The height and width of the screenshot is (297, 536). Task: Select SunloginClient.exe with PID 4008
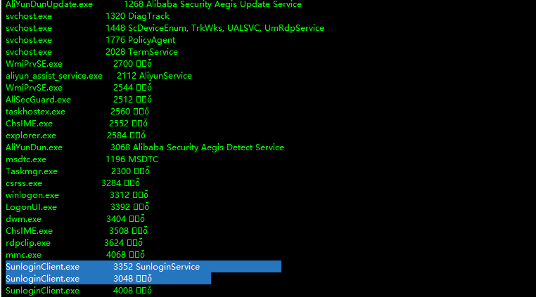(79, 291)
